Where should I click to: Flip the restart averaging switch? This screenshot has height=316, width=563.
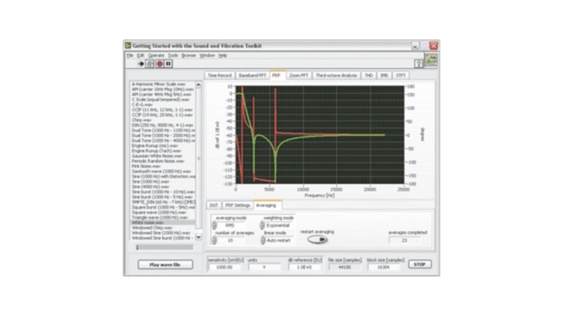318,239
